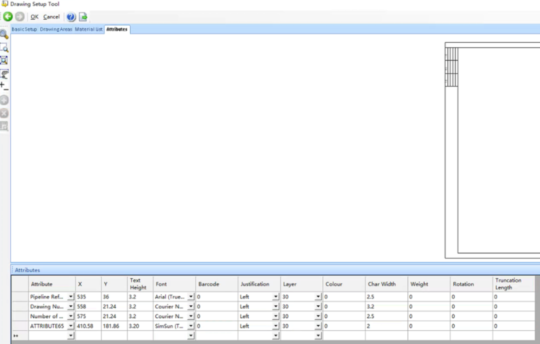This screenshot has height=344, width=540.
Task: Go to the Material List tab
Action: pos(88,29)
